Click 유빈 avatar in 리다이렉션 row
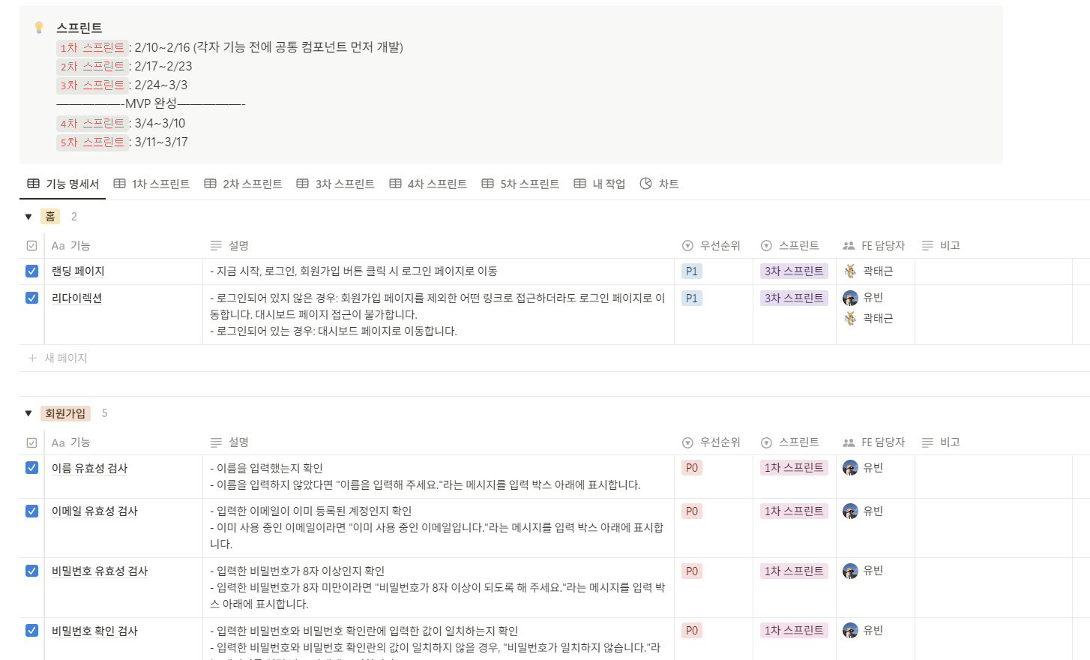 tap(850, 298)
